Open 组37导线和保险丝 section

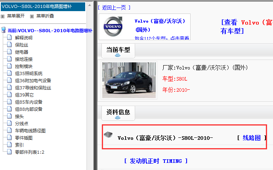pos(33,88)
